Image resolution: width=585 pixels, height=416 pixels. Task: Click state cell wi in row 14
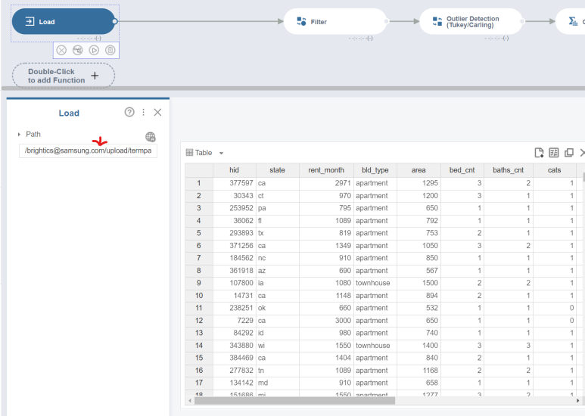[x=277, y=346]
